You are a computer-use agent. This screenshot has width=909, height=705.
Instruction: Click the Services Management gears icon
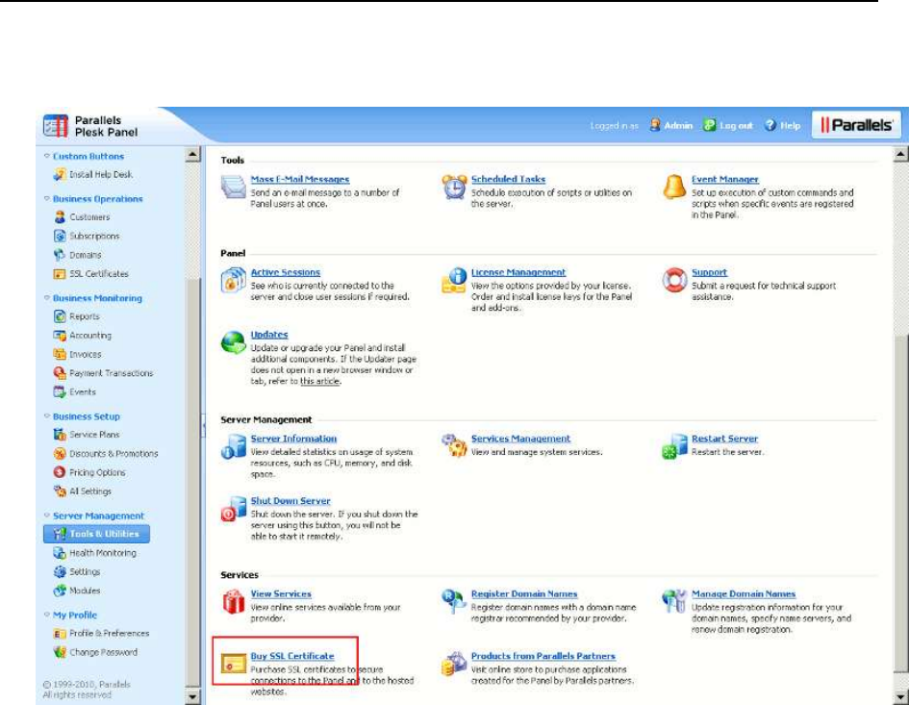[x=454, y=445]
